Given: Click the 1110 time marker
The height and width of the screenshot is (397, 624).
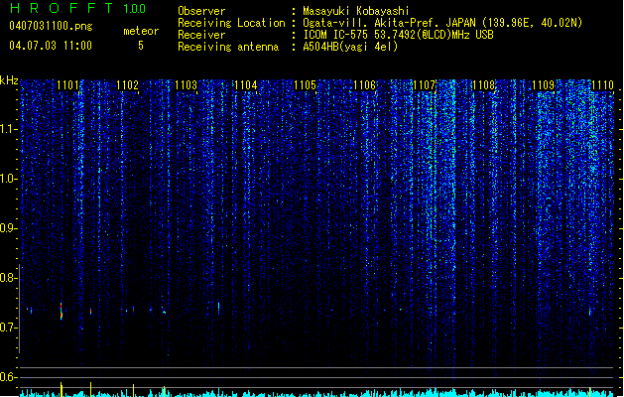Looking at the screenshot, I should 602,85.
